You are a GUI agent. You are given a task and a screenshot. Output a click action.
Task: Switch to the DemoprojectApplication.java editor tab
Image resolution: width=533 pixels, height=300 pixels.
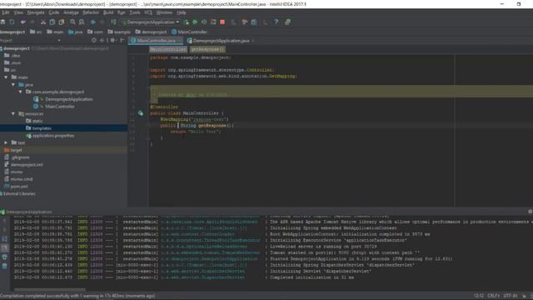221,41
